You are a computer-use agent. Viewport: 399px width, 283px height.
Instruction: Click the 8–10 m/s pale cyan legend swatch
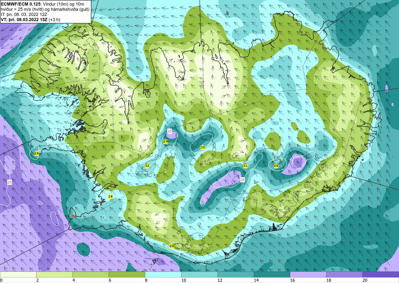163,275
